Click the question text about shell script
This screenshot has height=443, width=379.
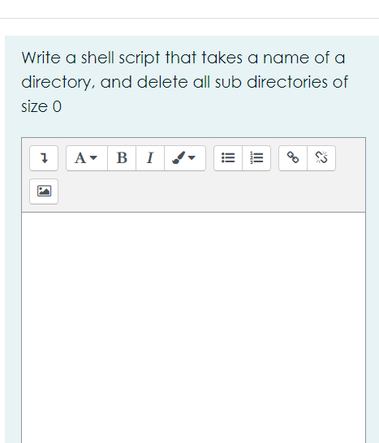coord(184,82)
